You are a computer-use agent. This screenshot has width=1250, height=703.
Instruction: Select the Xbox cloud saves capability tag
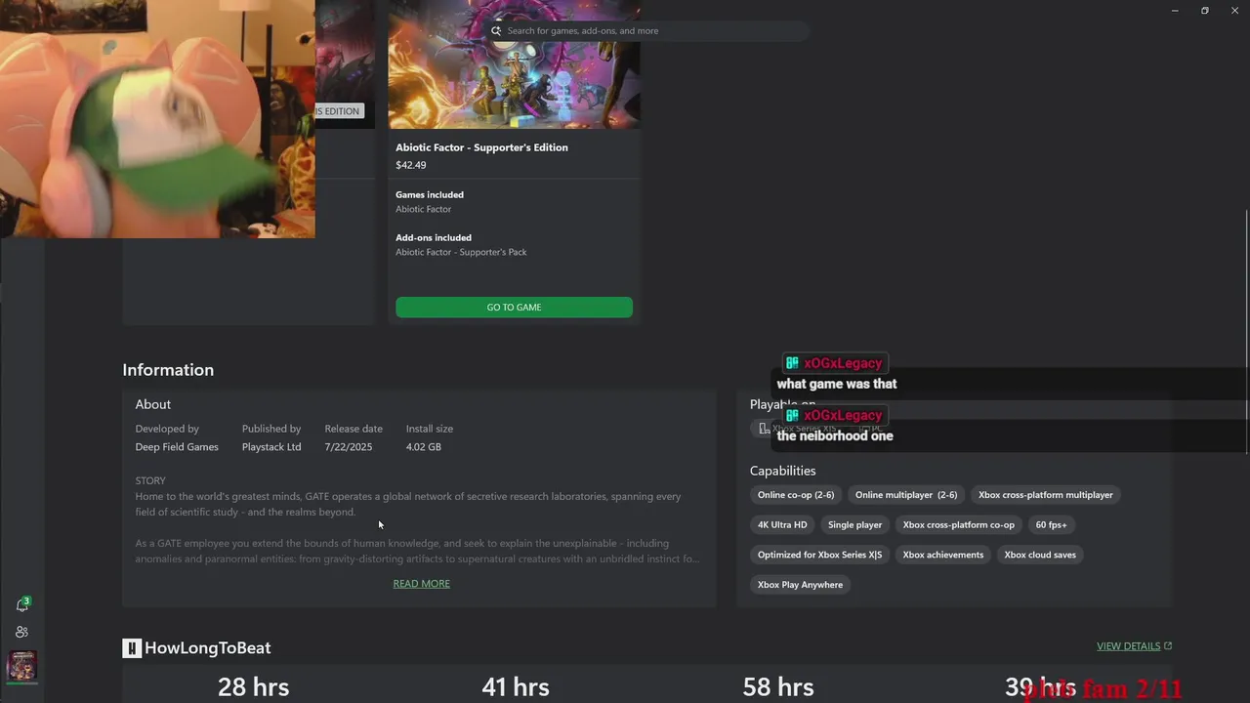(1040, 555)
